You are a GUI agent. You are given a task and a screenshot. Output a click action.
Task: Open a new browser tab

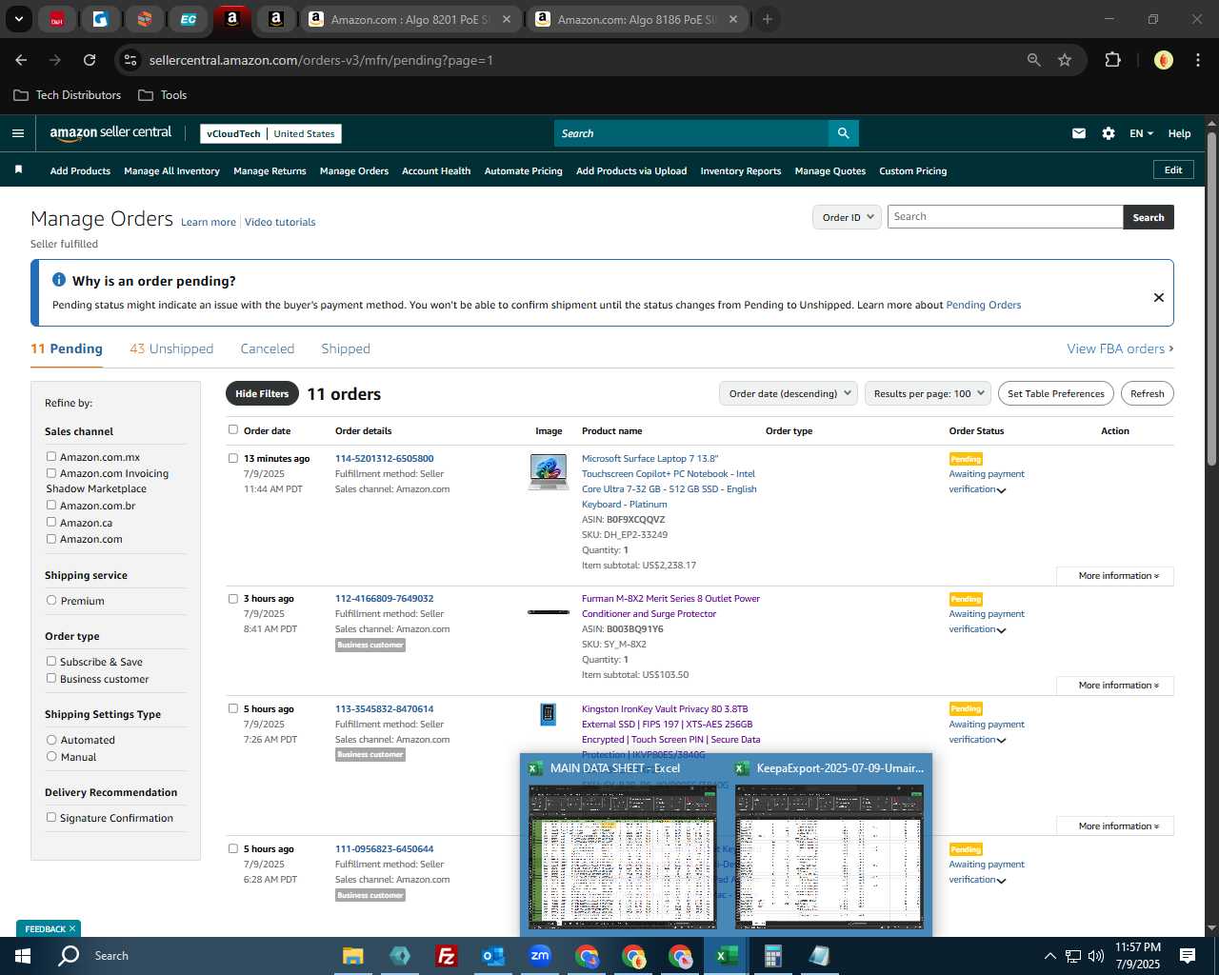pyautogui.click(x=767, y=19)
